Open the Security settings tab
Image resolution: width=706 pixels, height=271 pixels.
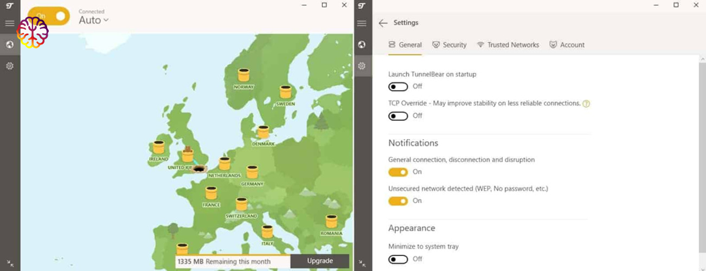tap(450, 45)
